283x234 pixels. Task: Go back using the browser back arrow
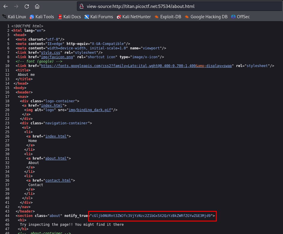coord(6,6)
